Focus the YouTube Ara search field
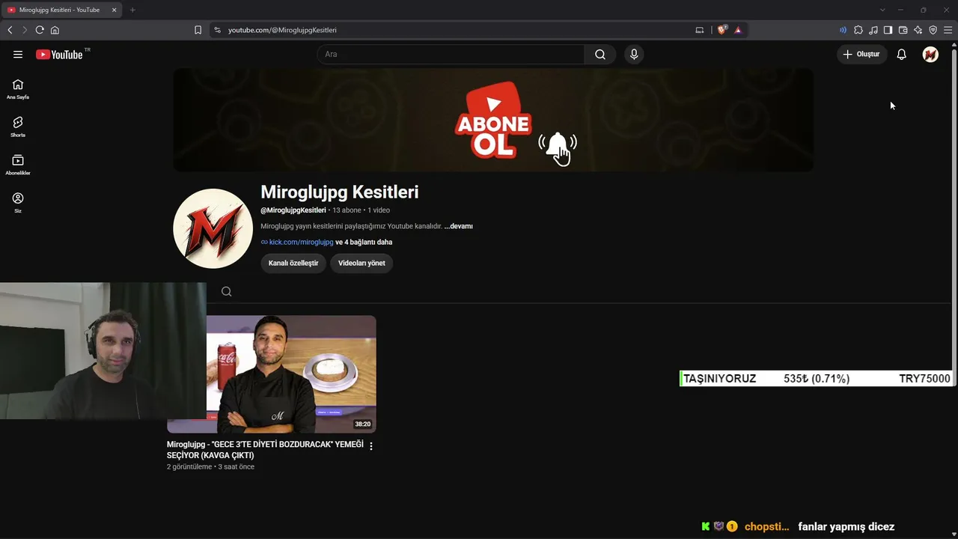 pyautogui.click(x=451, y=54)
